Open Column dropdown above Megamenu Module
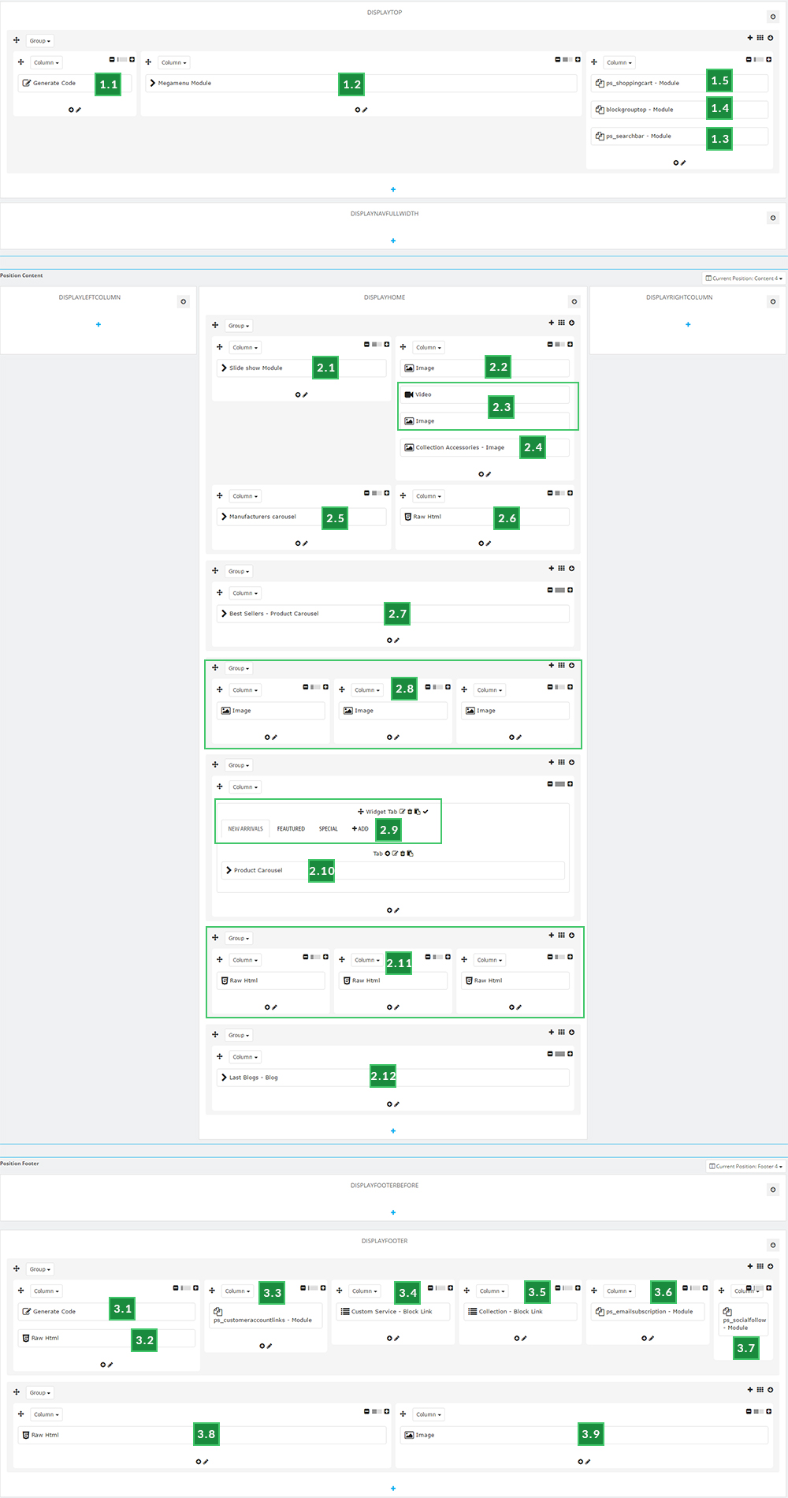Viewport: 788px width, 1498px height. [x=173, y=62]
